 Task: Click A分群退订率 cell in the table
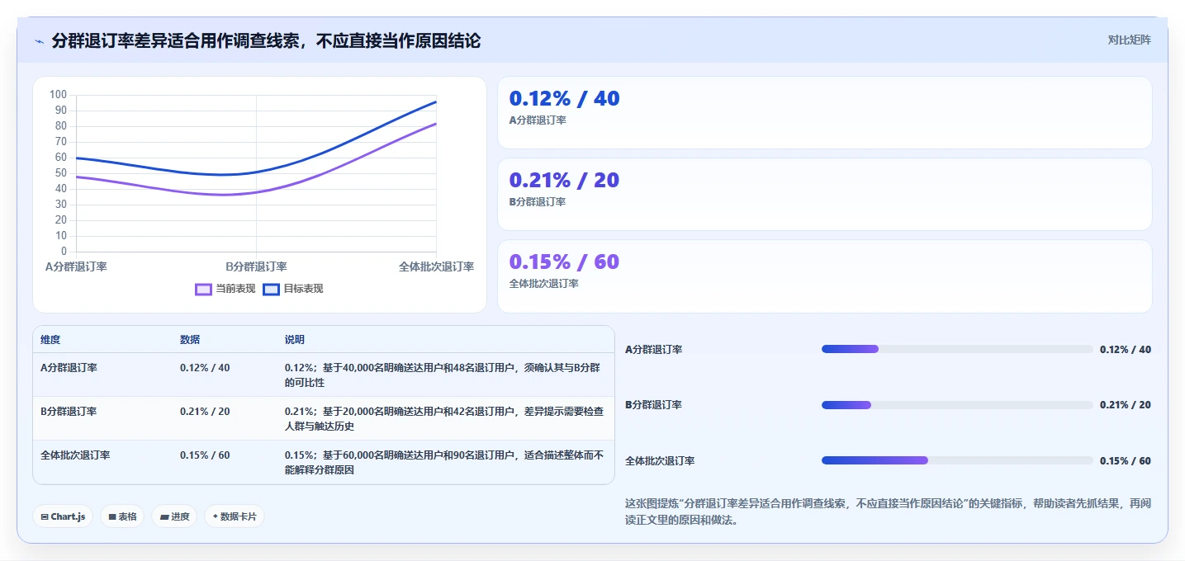(69, 368)
